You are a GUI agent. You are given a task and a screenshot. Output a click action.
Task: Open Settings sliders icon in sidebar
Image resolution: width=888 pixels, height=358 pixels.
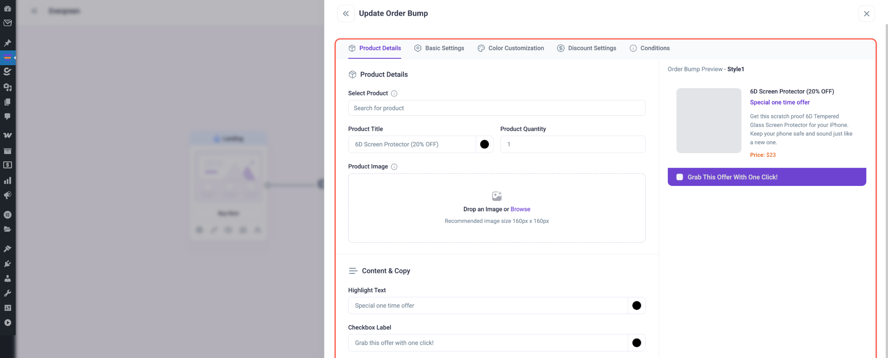pyautogui.click(x=7, y=308)
